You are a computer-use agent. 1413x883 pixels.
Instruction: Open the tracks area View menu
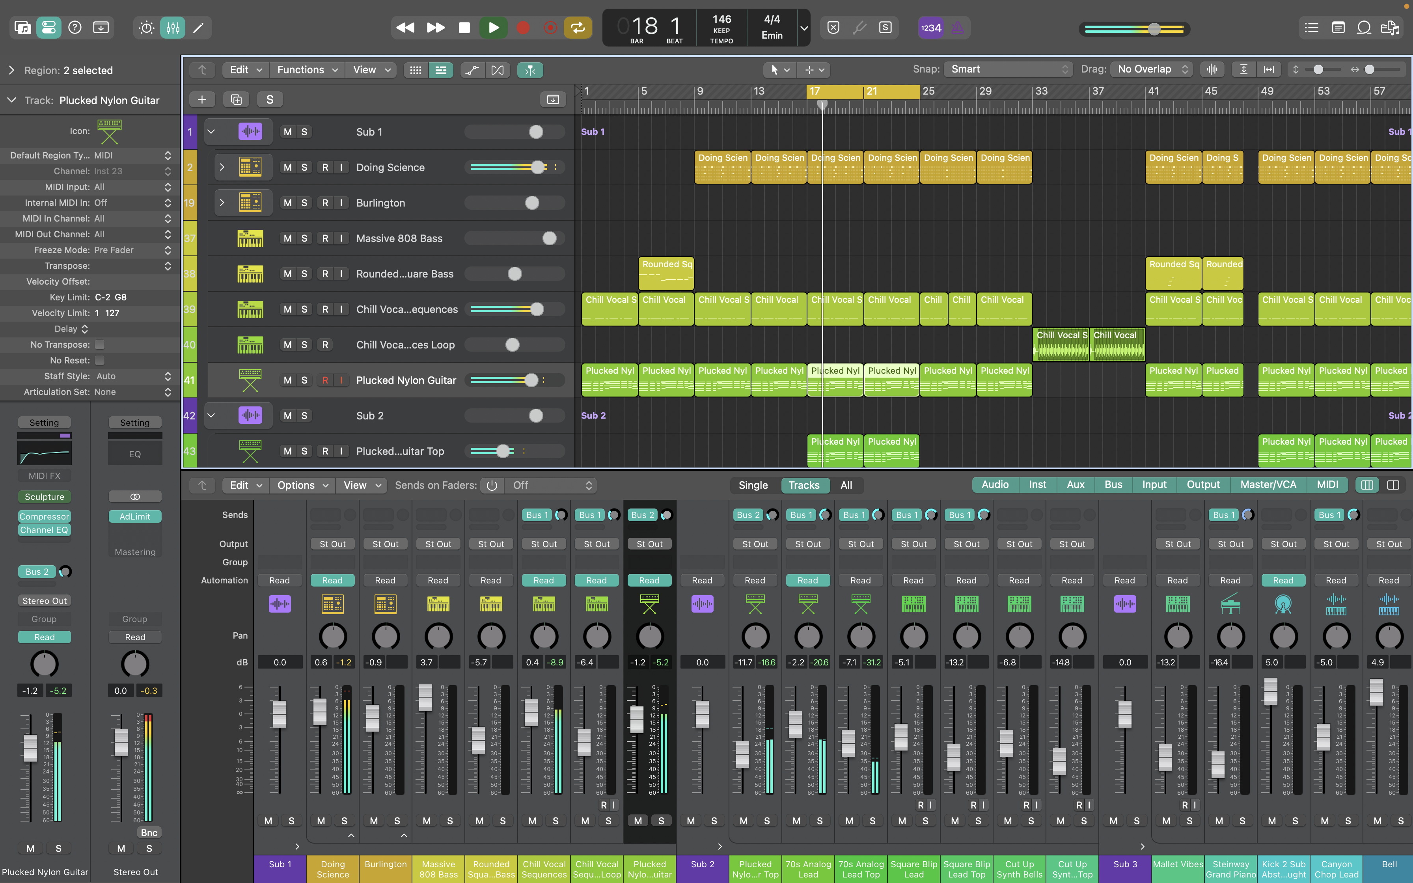[x=371, y=70]
